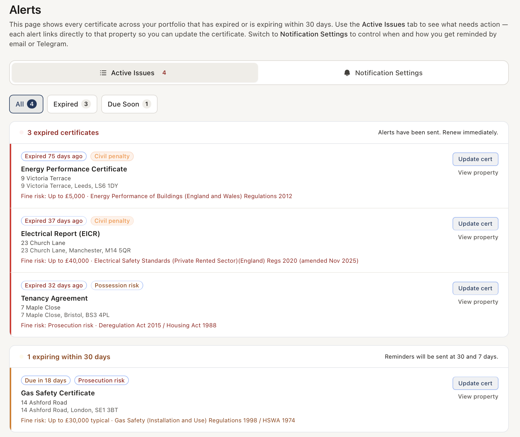Click the Expired 75 days ago badge
The image size is (520, 437).
53,156
